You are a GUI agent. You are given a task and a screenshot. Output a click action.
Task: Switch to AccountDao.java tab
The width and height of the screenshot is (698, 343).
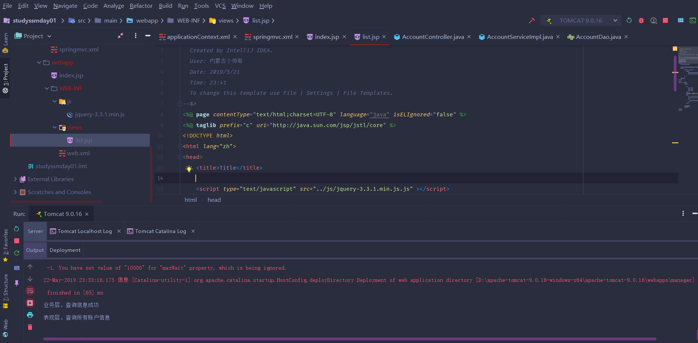point(598,37)
